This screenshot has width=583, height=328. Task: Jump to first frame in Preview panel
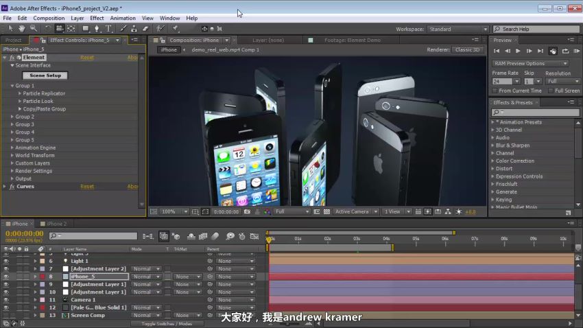497,51
